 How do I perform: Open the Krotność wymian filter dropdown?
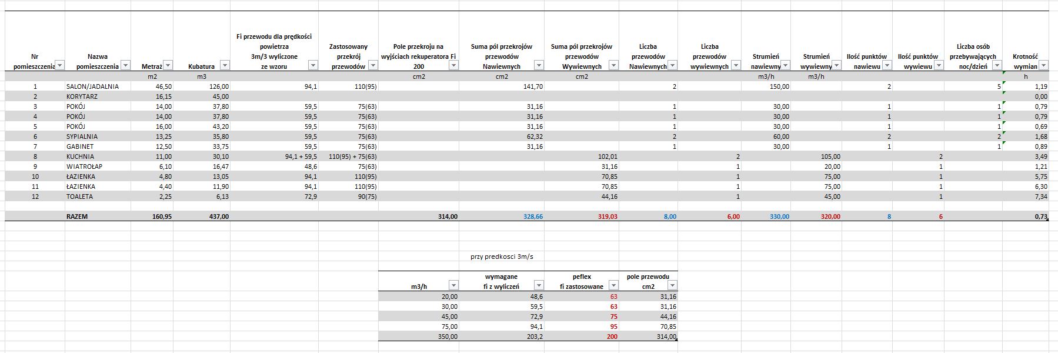[1043, 65]
